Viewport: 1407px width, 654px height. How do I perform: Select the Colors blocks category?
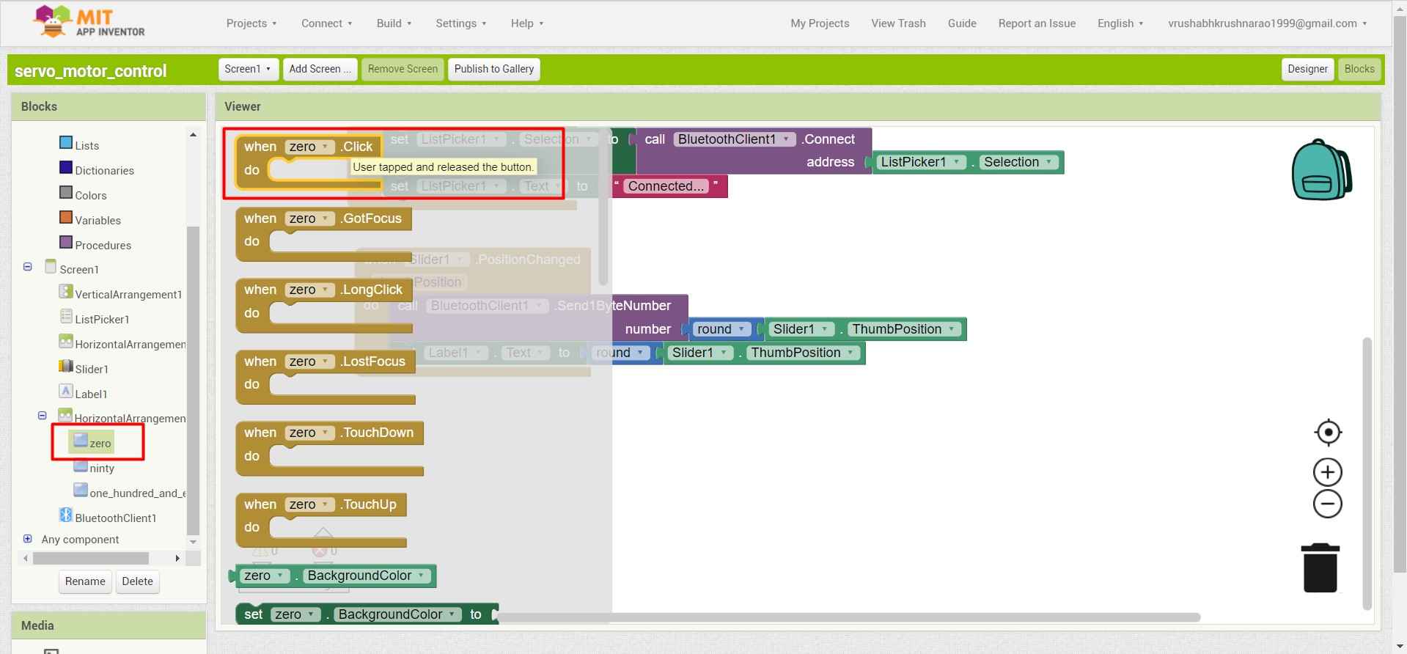(83, 194)
